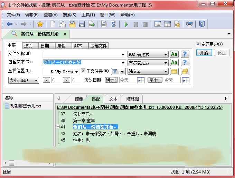The width and height of the screenshot is (235, 178).
Task: Click the export document green arrow icon
Action: click(x=91, y=24)
